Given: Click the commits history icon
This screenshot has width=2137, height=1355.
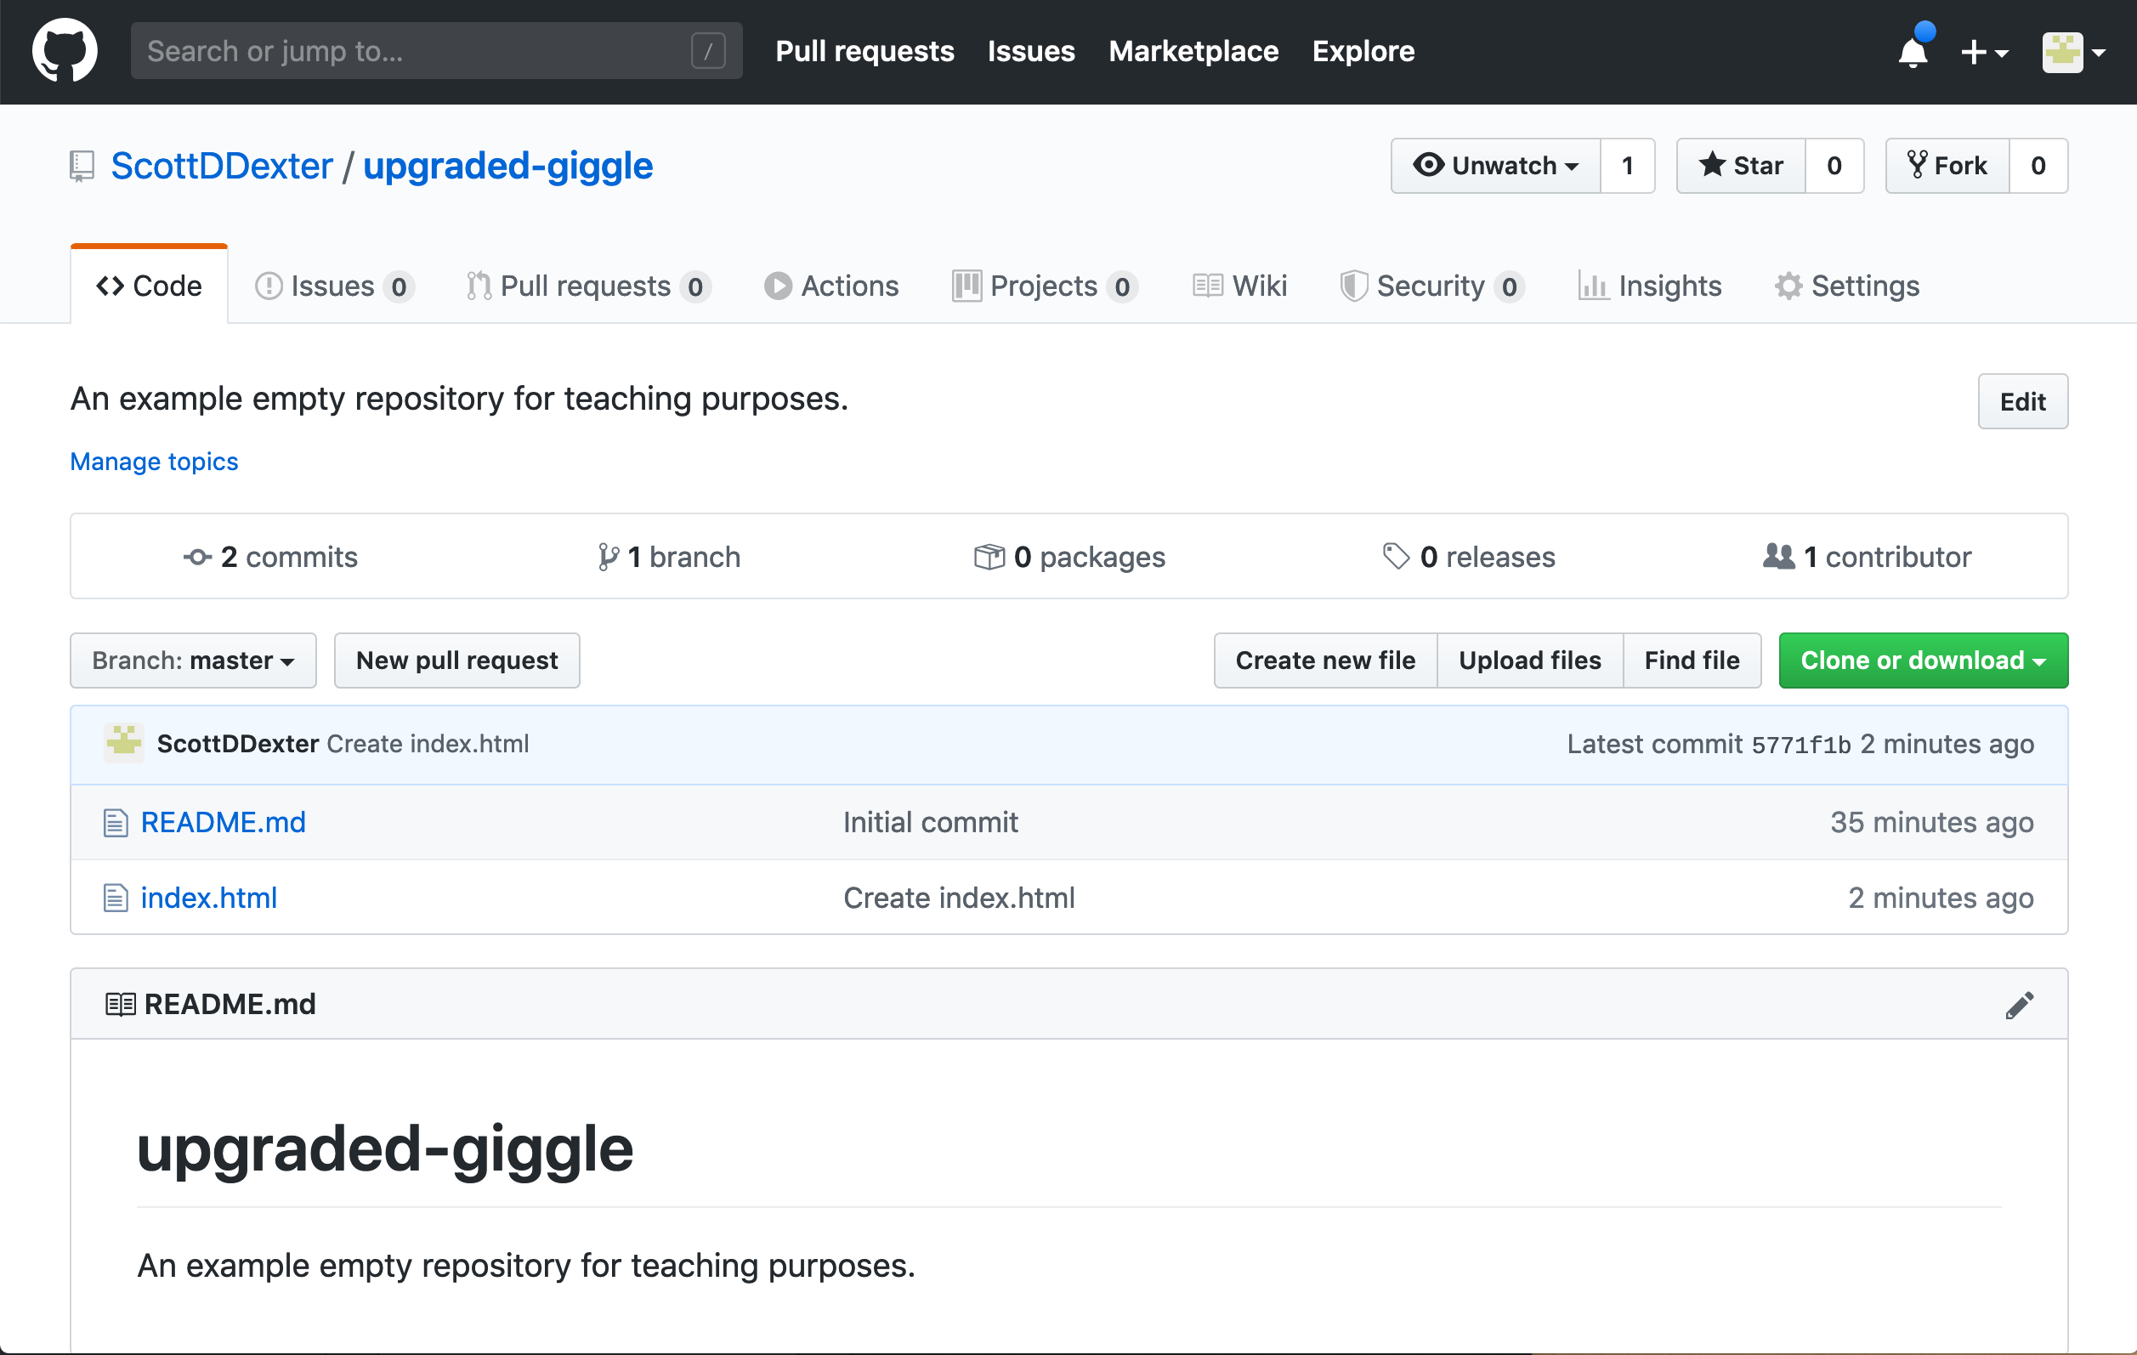Looking at the screenshot, I should coord(197,558).
